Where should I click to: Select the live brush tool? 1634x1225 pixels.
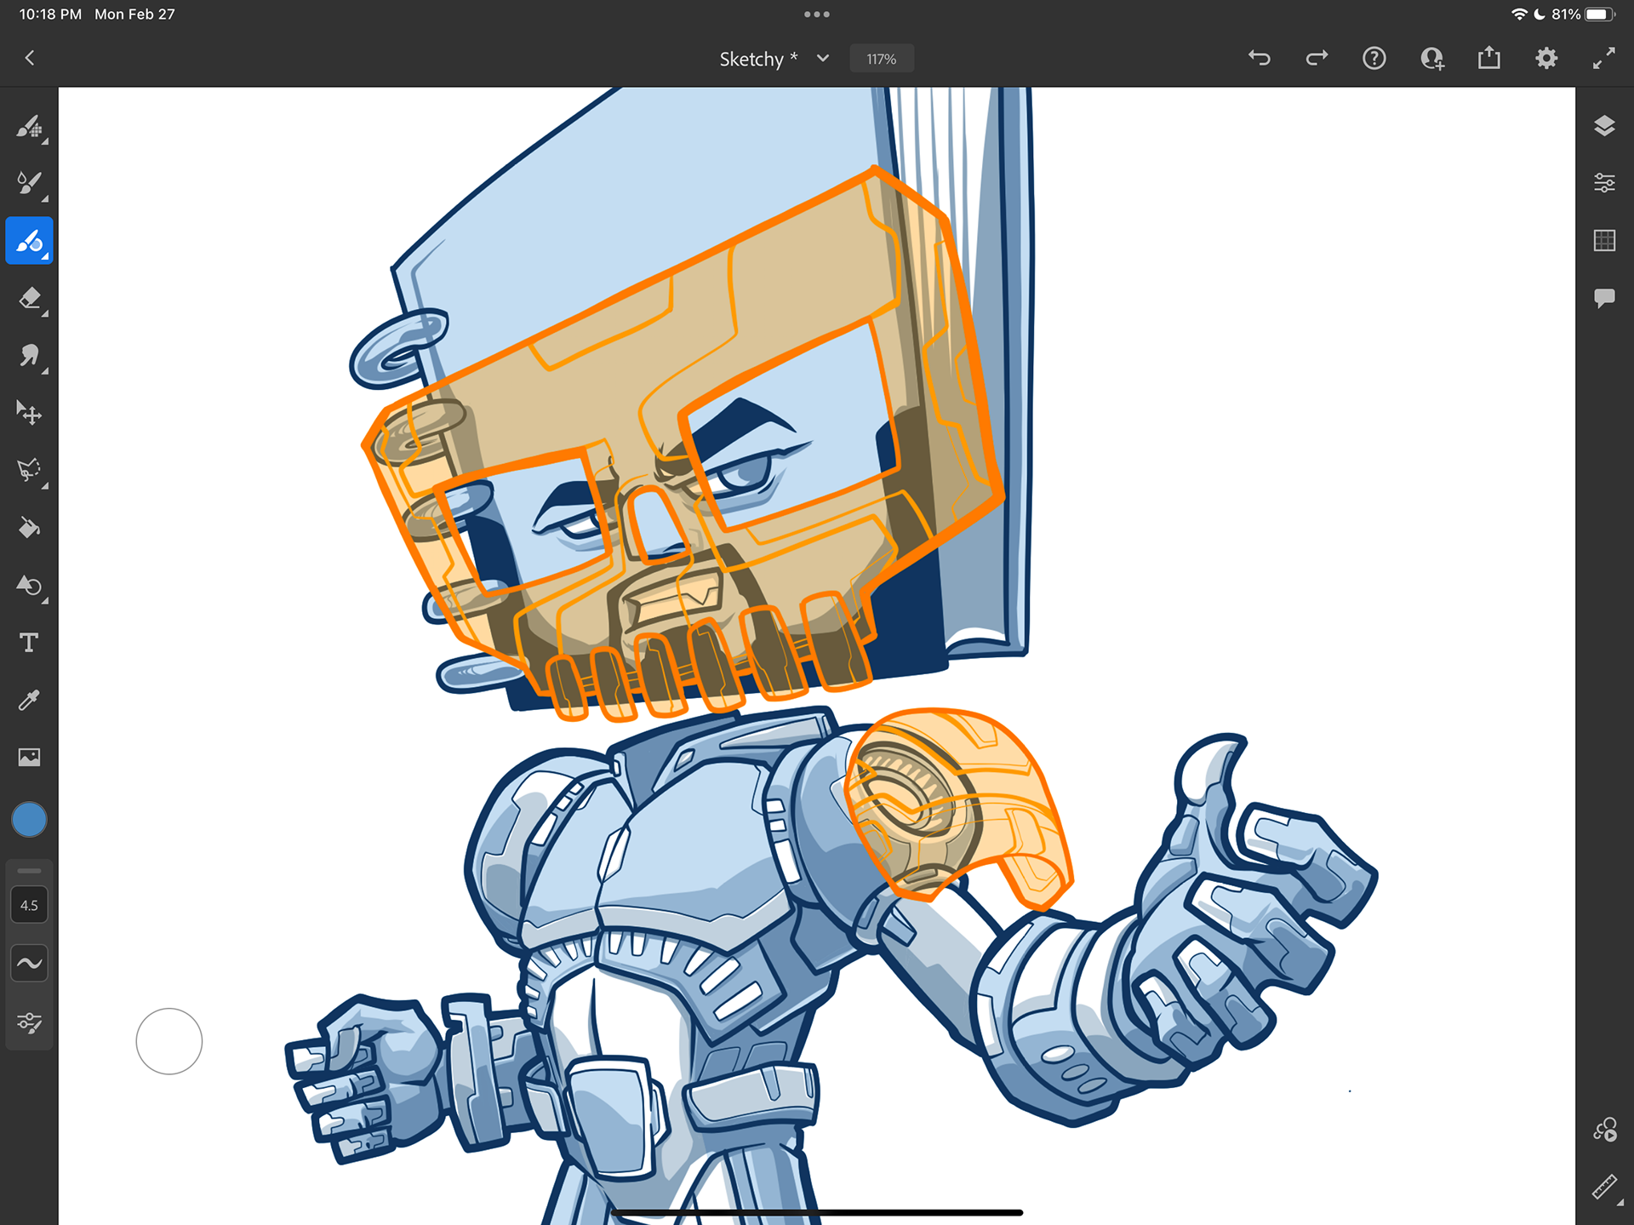tap(29, 183)
